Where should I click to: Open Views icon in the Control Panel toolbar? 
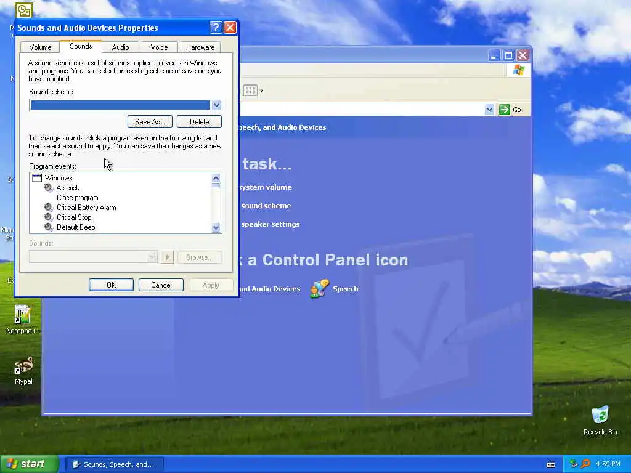click(250, 91)
